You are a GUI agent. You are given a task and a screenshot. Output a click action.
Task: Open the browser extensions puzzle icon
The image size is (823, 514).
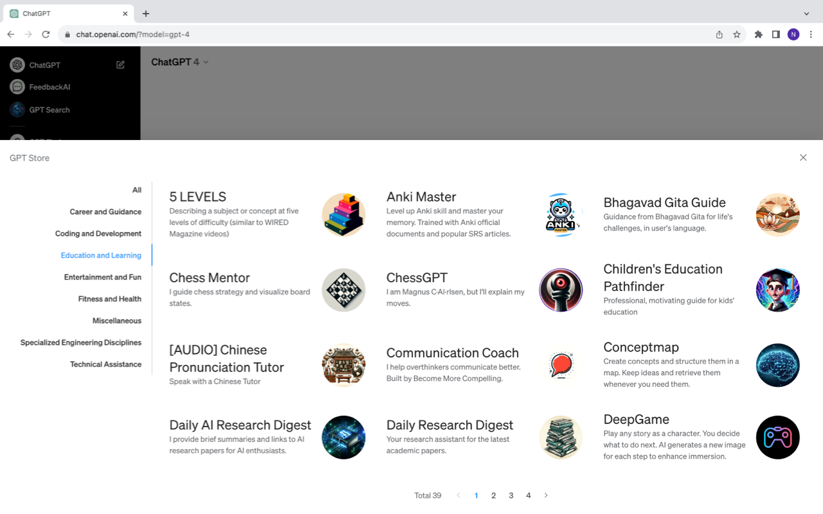(x=759, y=35)
